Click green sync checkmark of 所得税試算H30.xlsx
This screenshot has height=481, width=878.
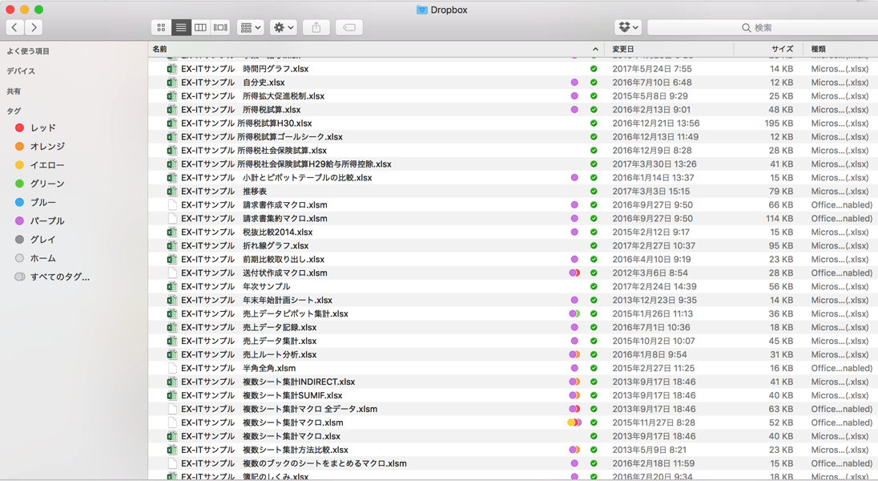click(594, 123)
